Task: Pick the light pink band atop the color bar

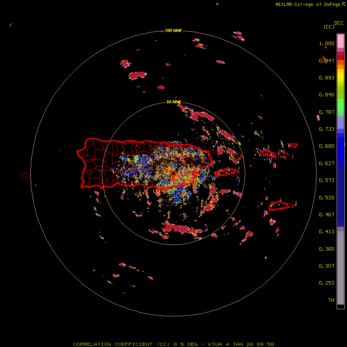Action: pyautogui.click(x=340, y=41)
